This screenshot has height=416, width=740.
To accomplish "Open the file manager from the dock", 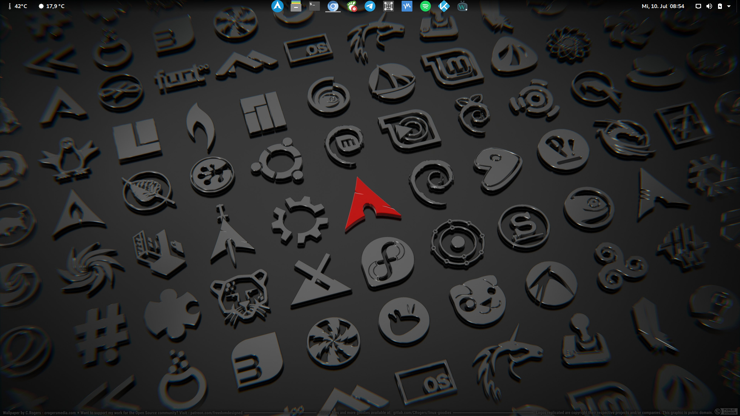I will pyautogui.click(x=296, y=6).
